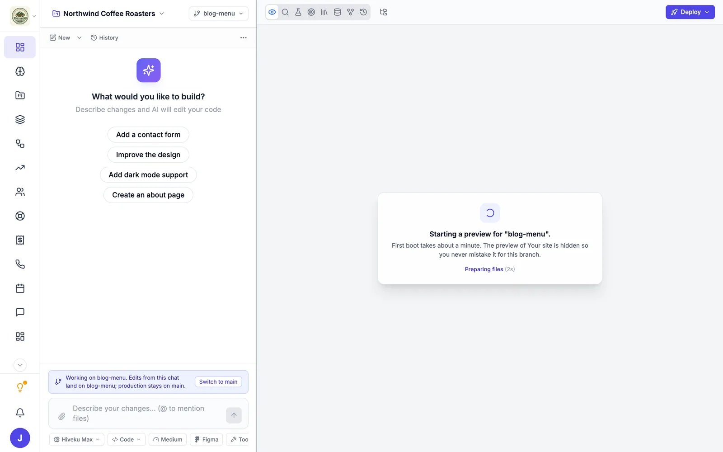This screenshot has height=452, width=723.
Task: Open the apps grid icon near sidebar bottom
Action: pos(20,336)
